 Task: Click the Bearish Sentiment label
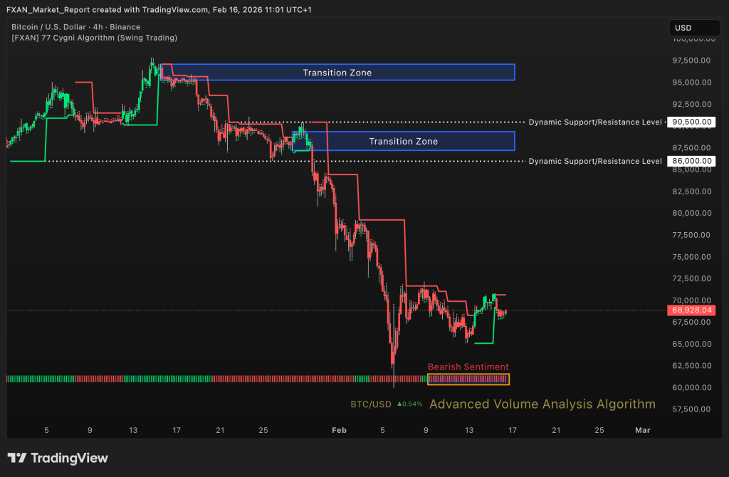pos(468,367)
